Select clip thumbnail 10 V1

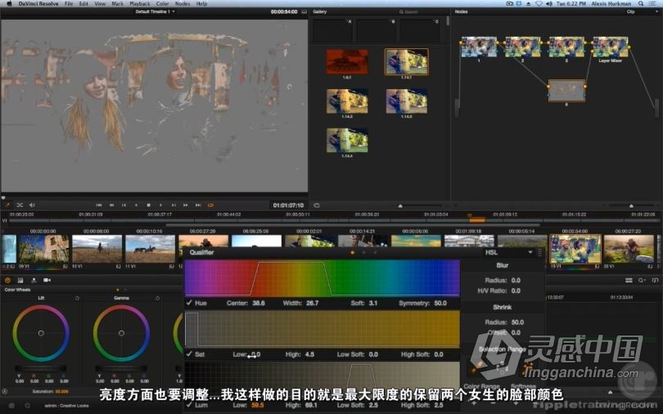coord(97,250)
